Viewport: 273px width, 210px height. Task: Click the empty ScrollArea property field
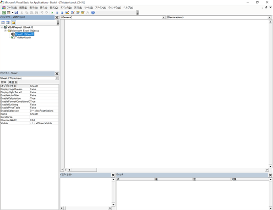click(44, 117)
